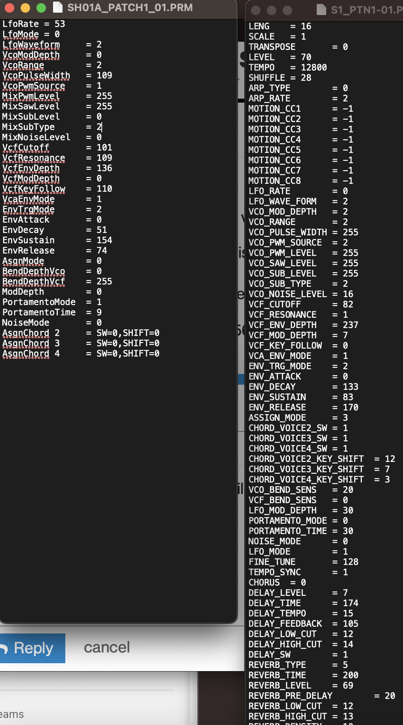Minimize the SH01A_PATCH1_01.PRM window
403x725 pixels.
pyautogui.click(x=25, y=8)
